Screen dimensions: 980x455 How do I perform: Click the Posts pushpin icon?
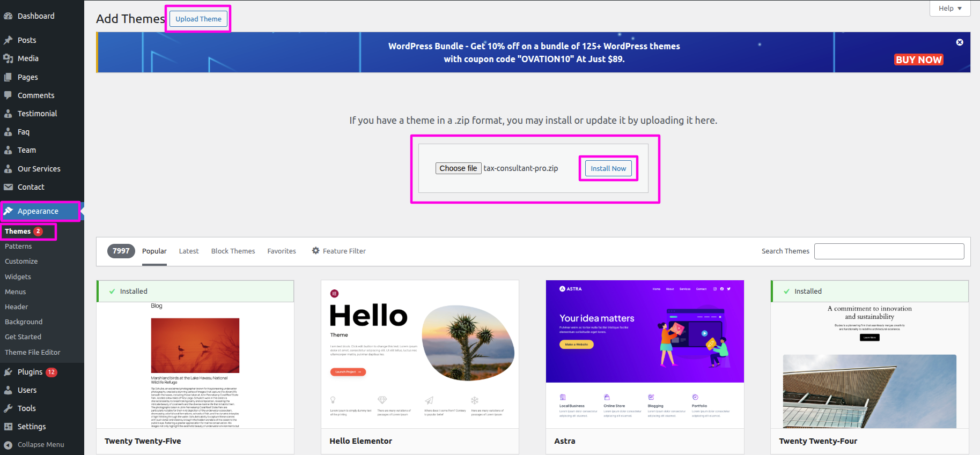pos(8,40)
